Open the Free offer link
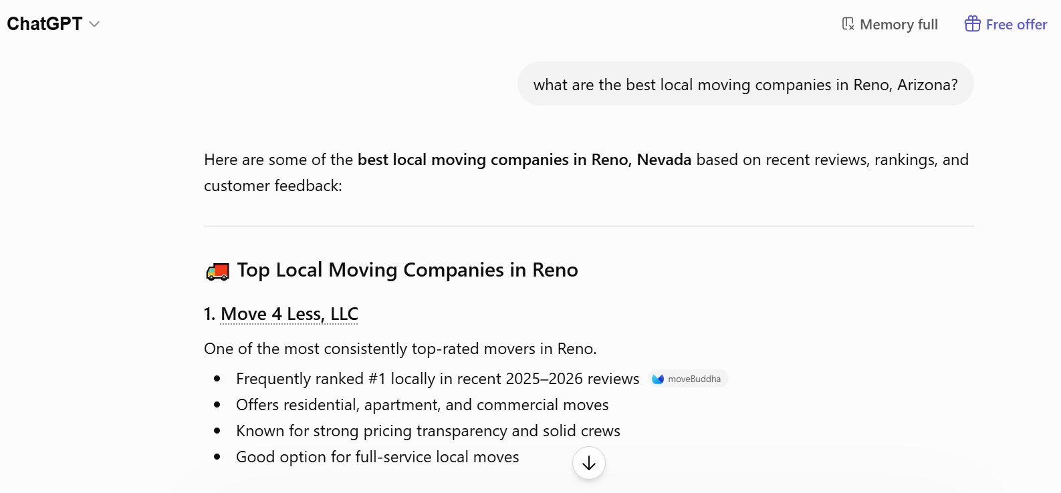The image size is (1061, 493). tap(1016, 25)
